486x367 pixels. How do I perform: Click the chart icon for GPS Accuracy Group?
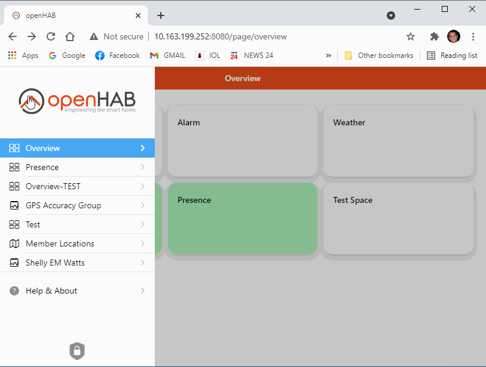14,205
